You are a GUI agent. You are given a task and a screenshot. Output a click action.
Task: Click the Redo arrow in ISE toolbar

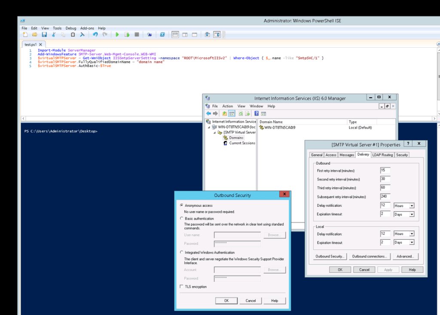[105, 34]
